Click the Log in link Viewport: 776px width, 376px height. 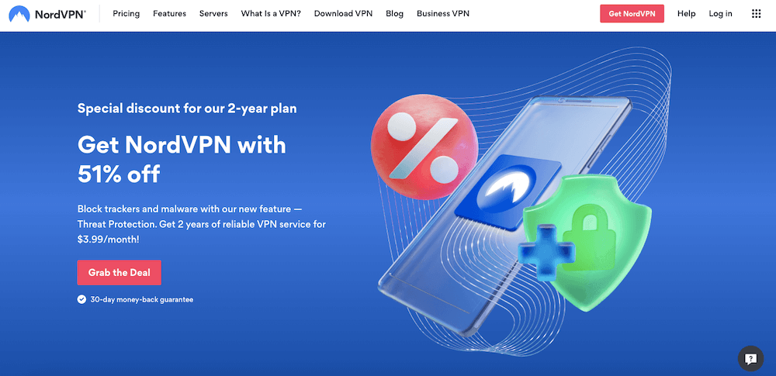point(720,14)
